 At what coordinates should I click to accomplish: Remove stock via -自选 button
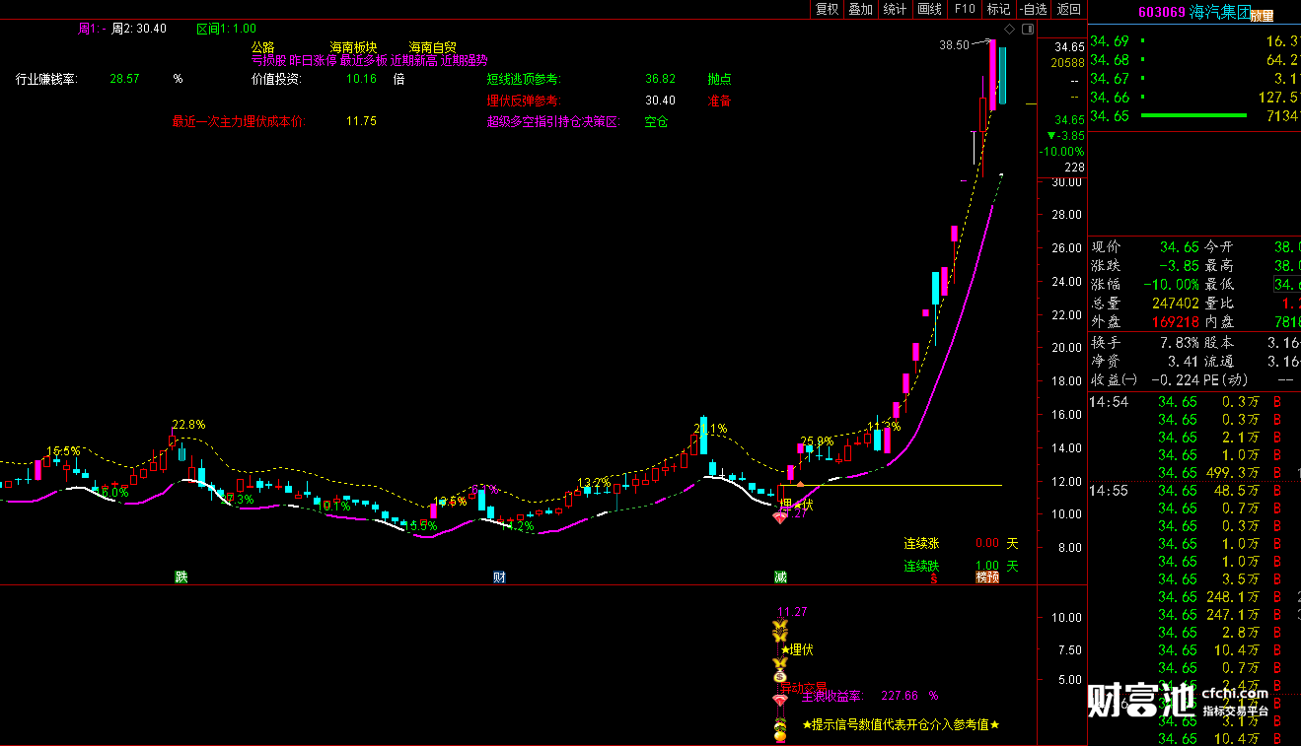click(x=1033, y=9)
